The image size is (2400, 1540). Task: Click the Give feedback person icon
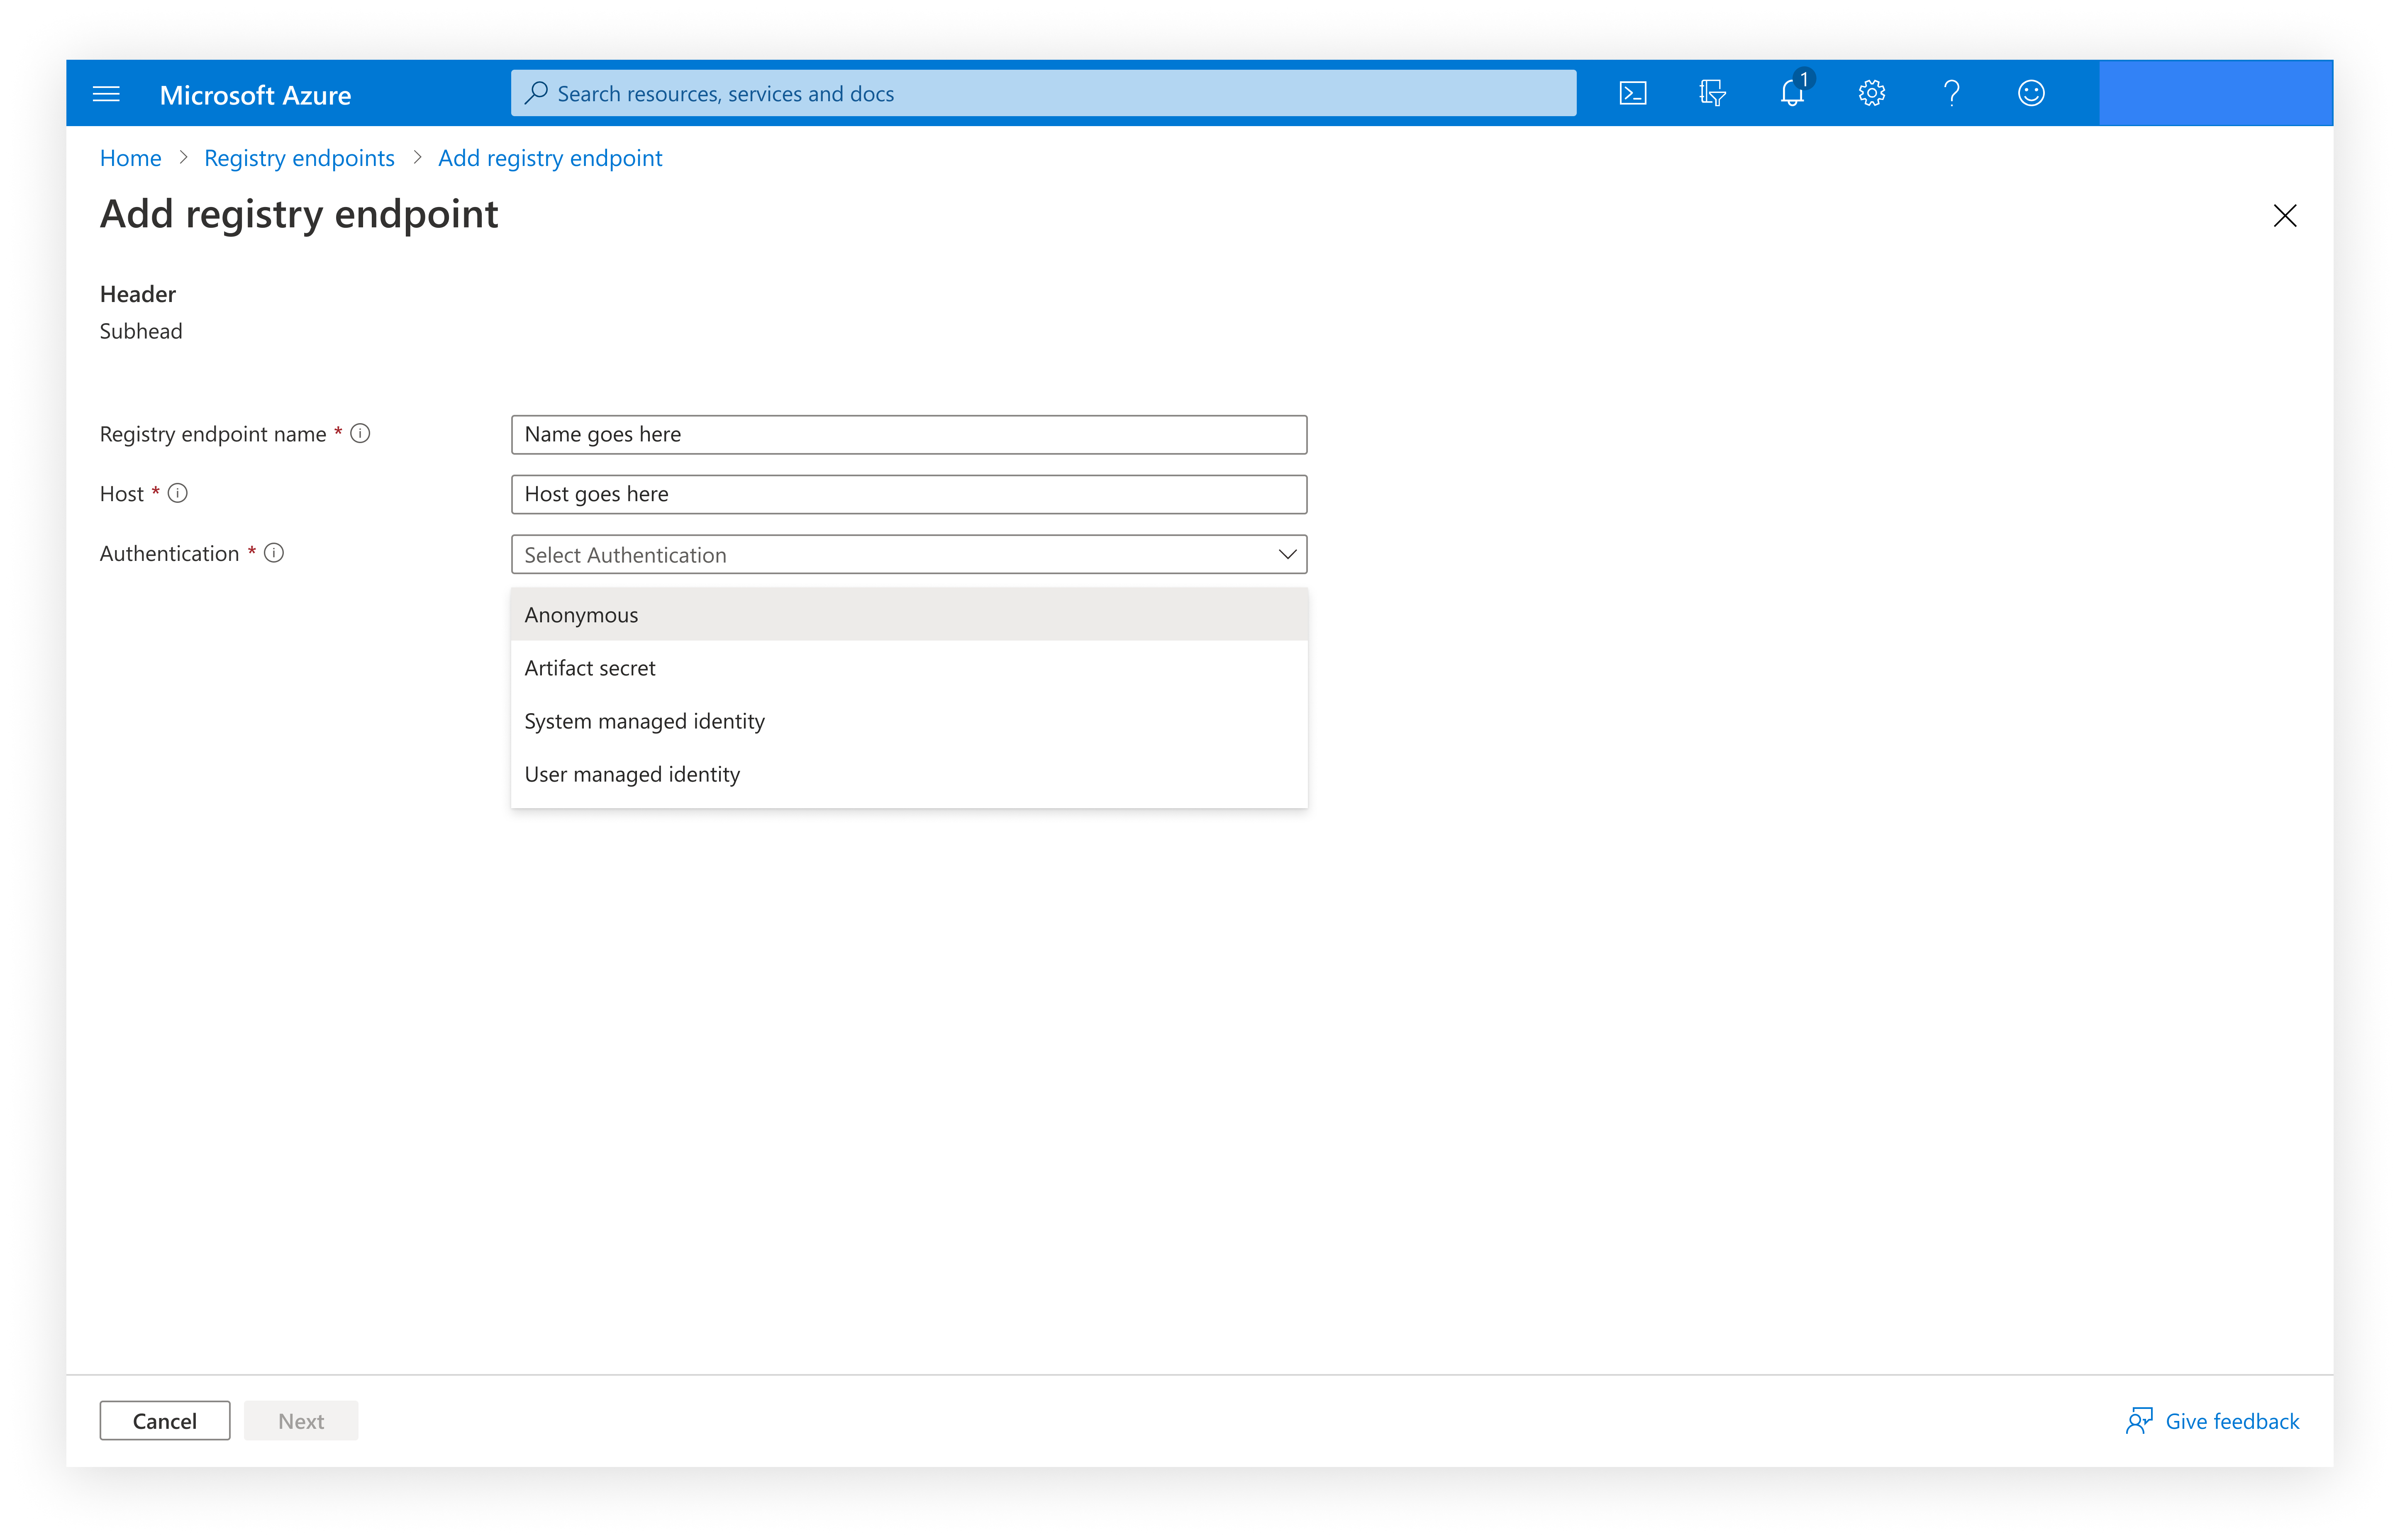2139,1420
